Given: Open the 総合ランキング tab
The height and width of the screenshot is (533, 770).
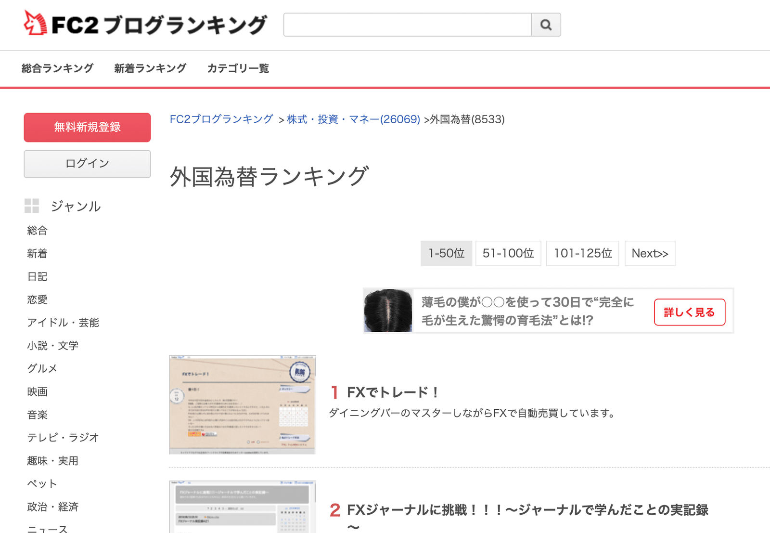Looking at the screenshot, I should [58, 68].
